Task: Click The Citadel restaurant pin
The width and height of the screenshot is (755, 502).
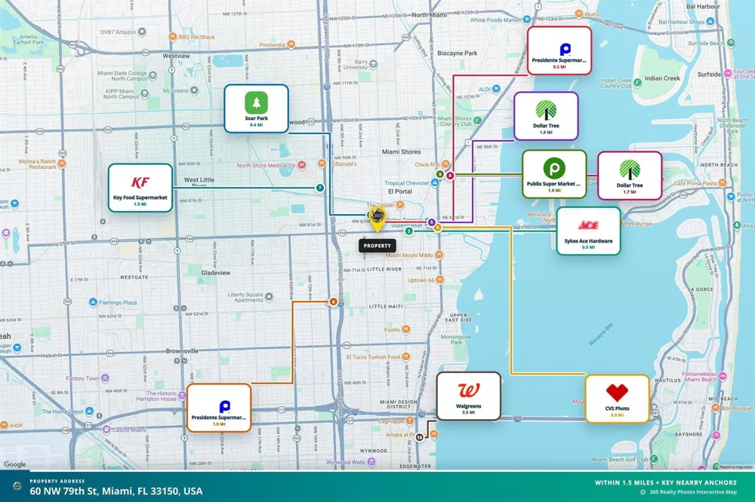Action: click(x=399, y=205)
